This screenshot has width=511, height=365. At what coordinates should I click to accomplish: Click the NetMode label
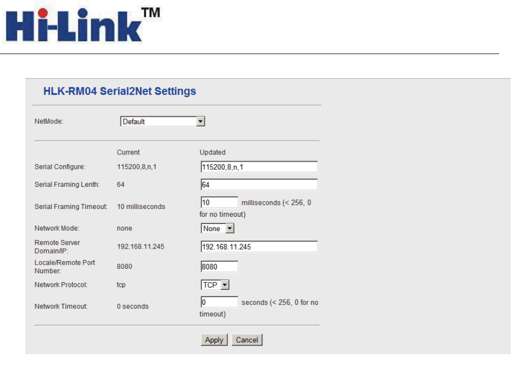coord(49,121)
